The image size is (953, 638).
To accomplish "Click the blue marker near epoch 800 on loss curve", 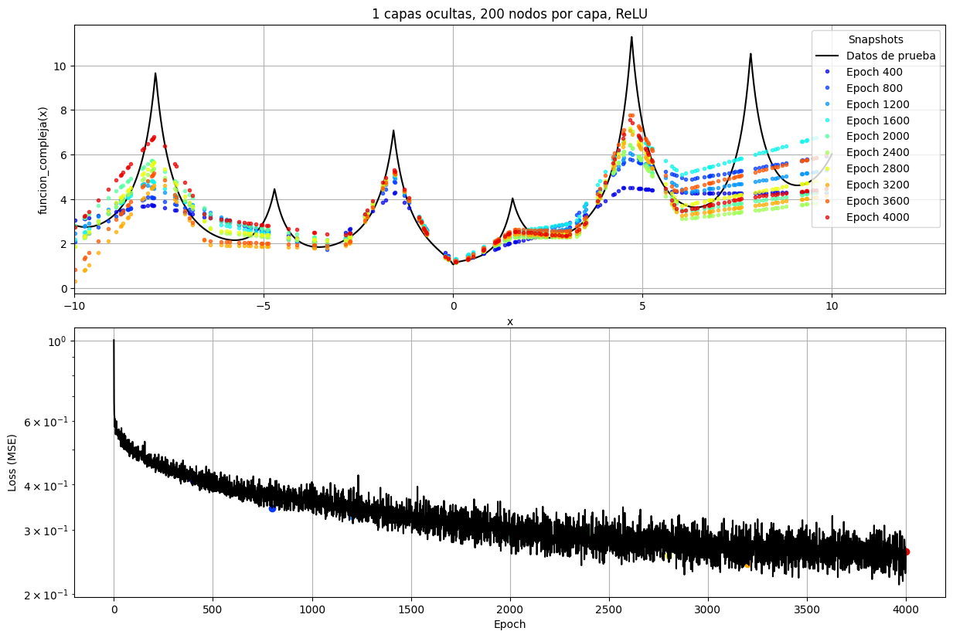I will (x=272, y=508).
